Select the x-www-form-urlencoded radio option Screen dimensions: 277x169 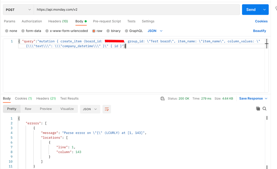coord(67,31)
